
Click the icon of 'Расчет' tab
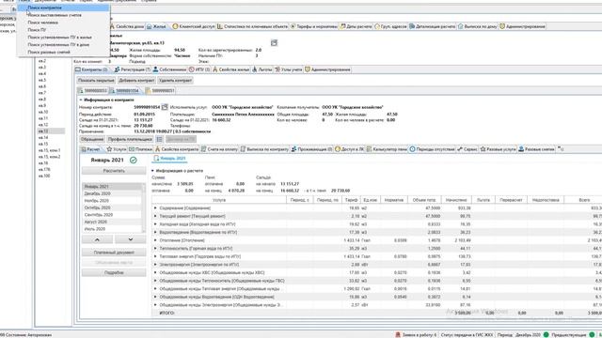click(84, 149)
